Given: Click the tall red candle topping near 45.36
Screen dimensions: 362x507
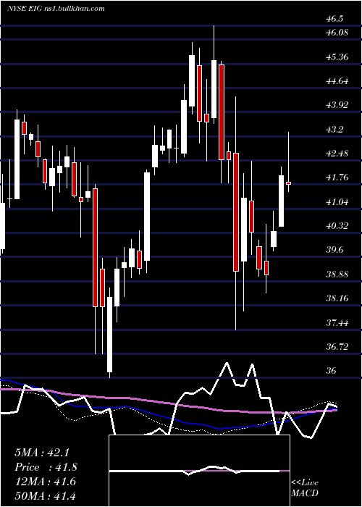Looking at the screenshot, I should pyautogui.click(x=222, y=112).
